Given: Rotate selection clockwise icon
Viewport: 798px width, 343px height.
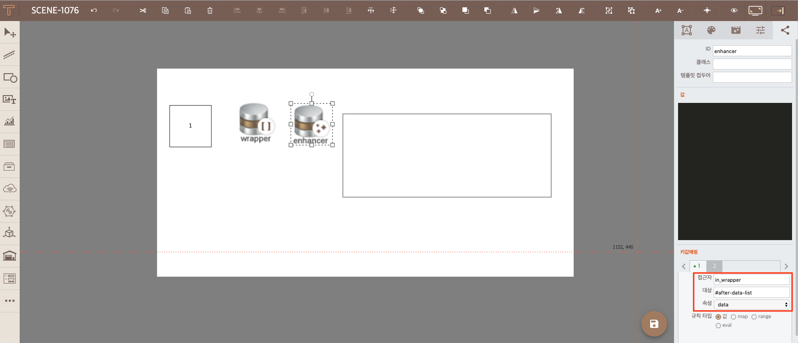Looking at the screenshot, I should click(559, 11).
